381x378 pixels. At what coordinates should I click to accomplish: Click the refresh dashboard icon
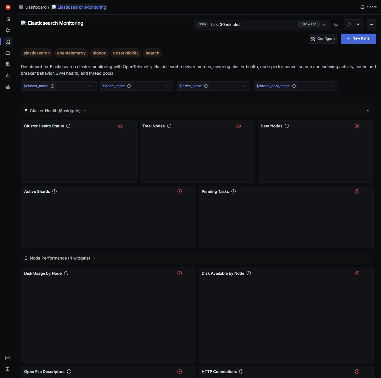349,24
